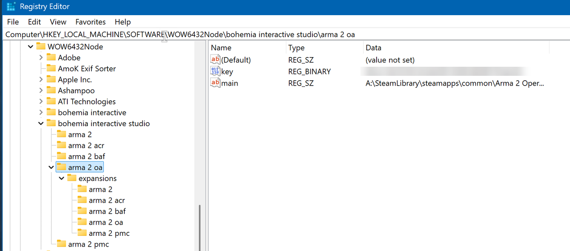Click the Adobe folder icon
The height and width of the screenshot is (251, 570).
point(51,58)
